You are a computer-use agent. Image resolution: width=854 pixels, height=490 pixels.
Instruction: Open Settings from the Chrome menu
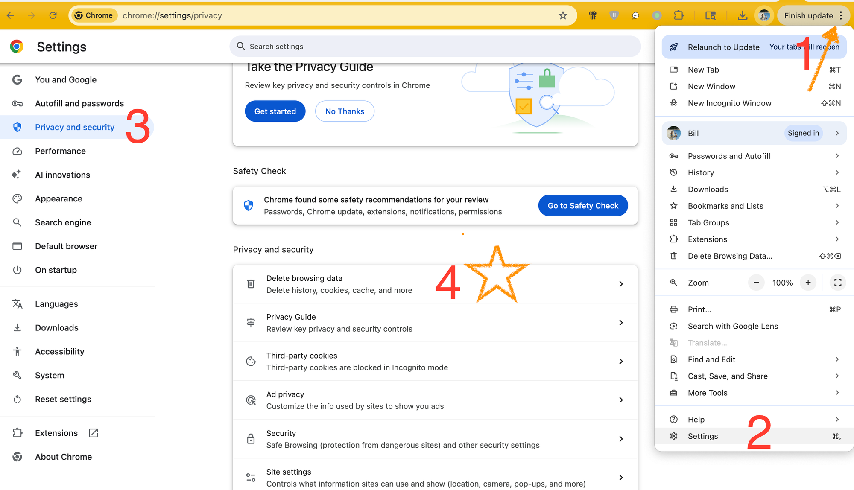tap(754, 436)
